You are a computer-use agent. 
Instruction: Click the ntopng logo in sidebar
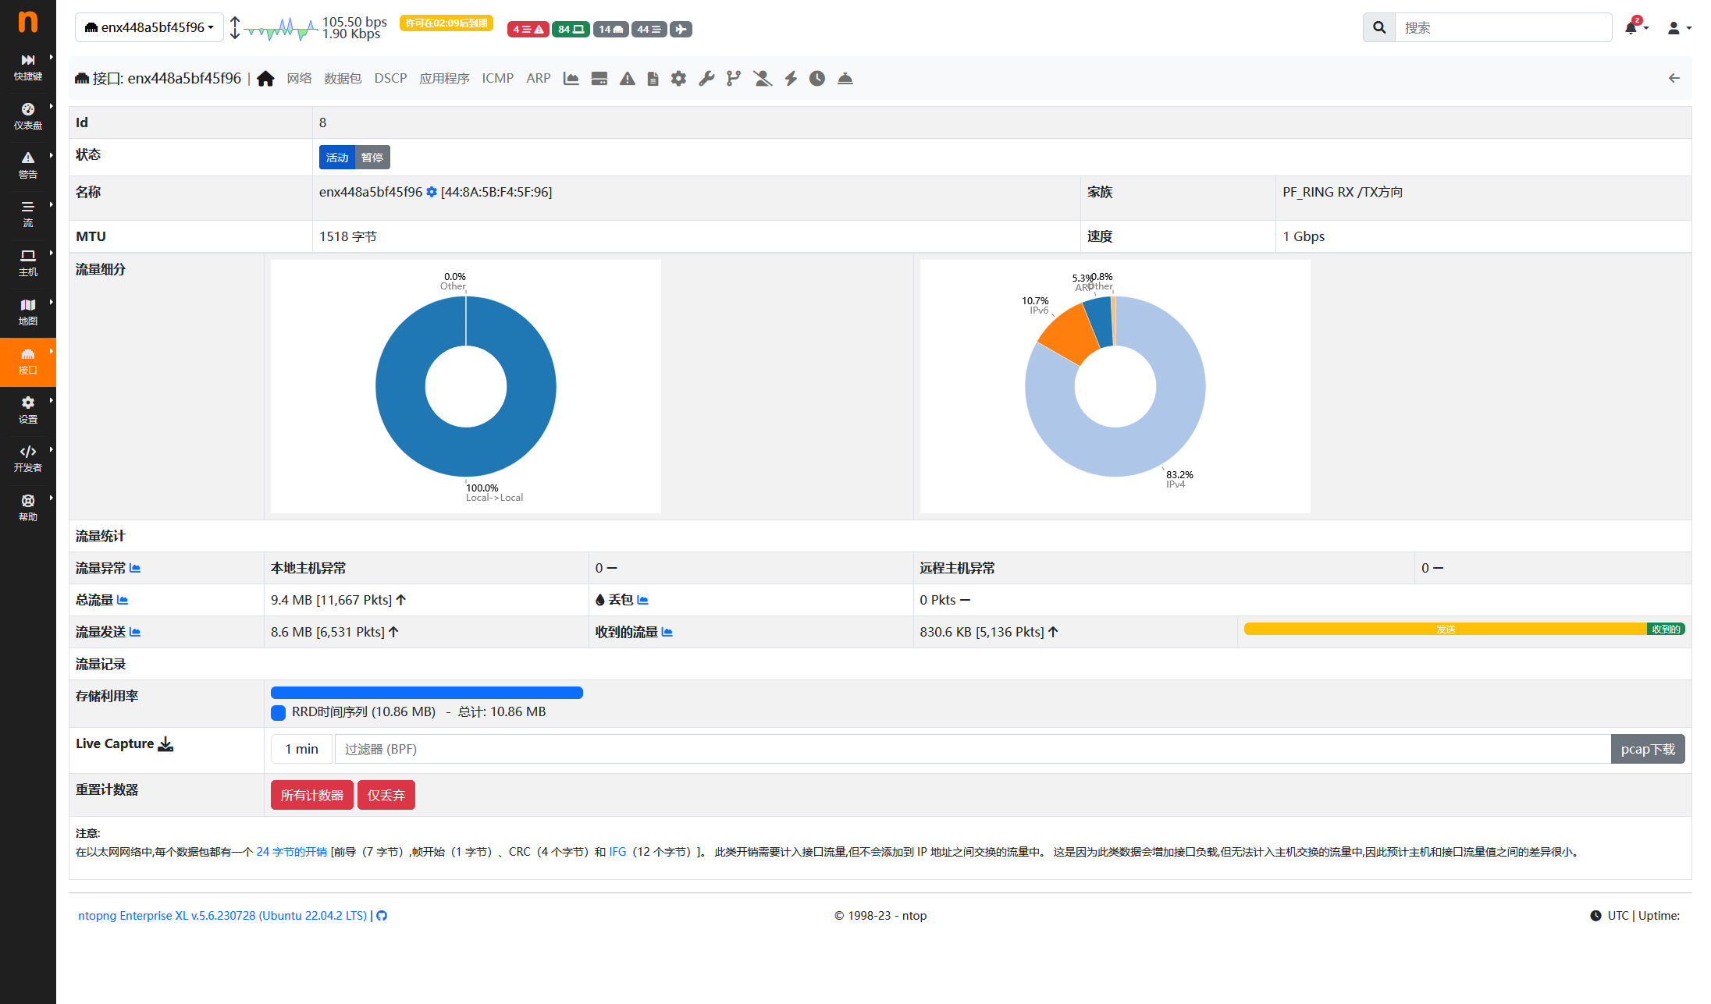tap(28, 22)
